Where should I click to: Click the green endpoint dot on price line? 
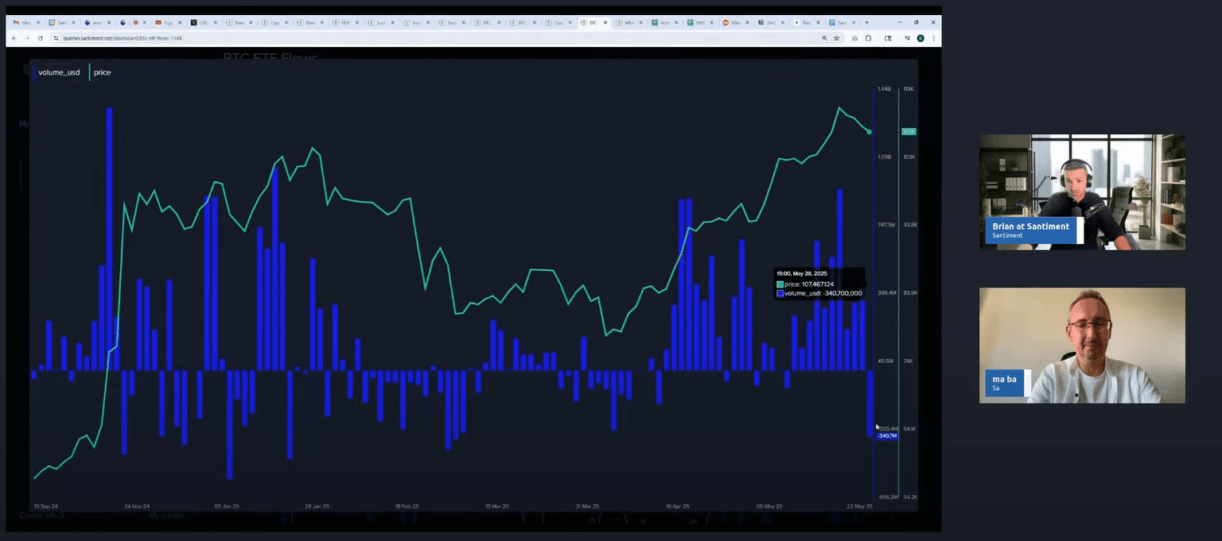click(869, 132)
